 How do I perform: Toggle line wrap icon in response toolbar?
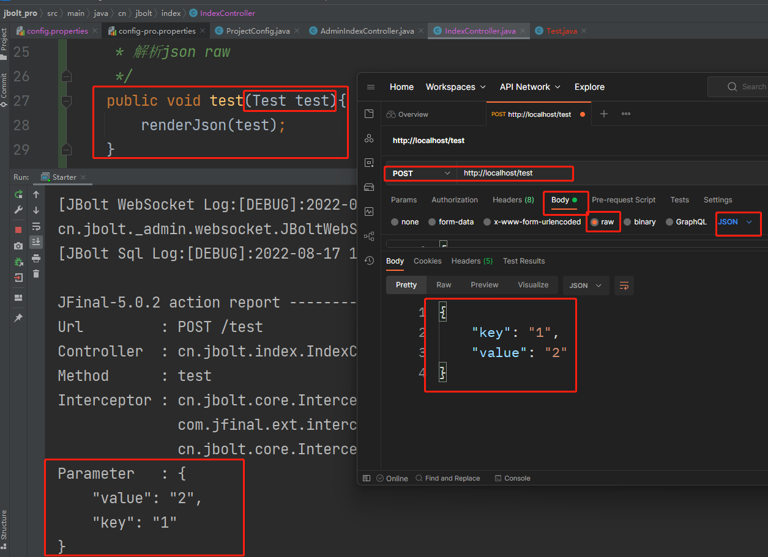click(624, 286)
